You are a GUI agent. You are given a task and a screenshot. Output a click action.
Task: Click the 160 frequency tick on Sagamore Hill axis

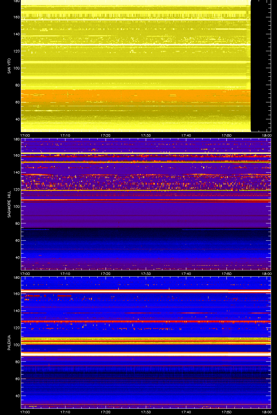click(16, 156)
